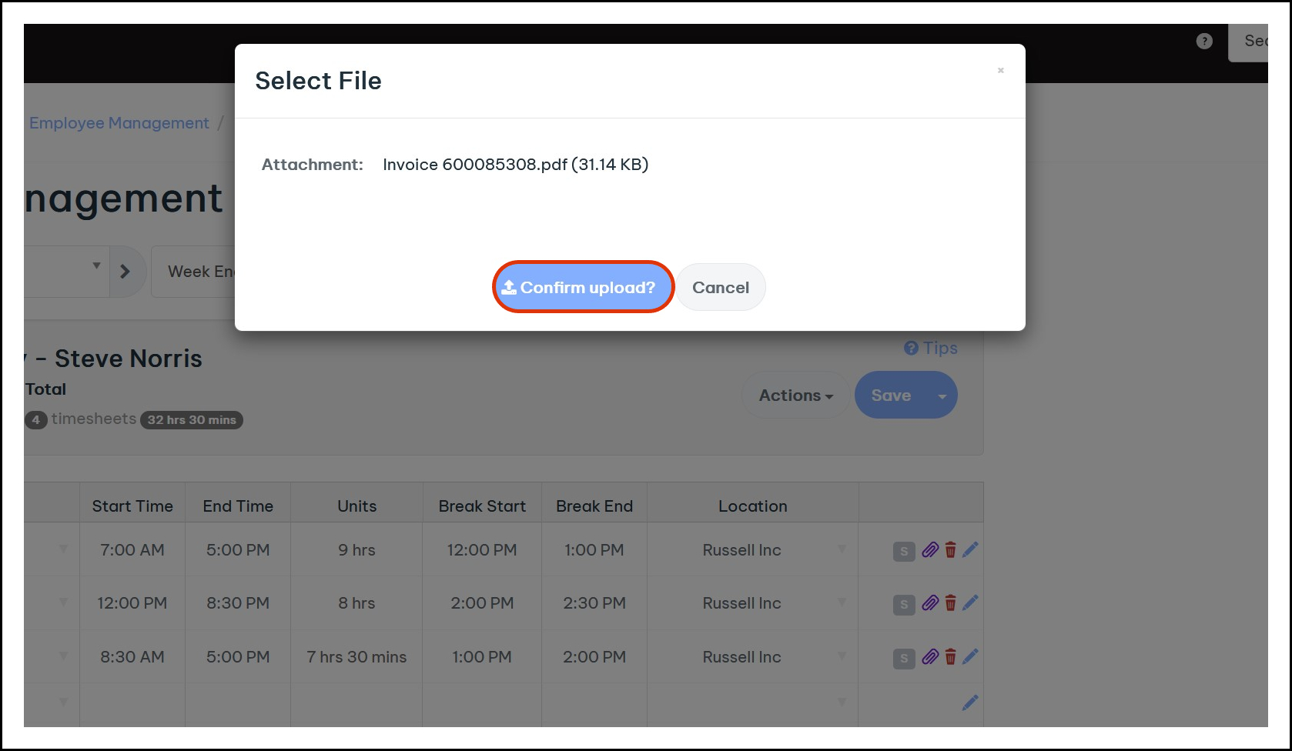Viewport: 1292px width, 751px height.
Task: Click the next week chevron arrow
Action: [x=126, y=272]
